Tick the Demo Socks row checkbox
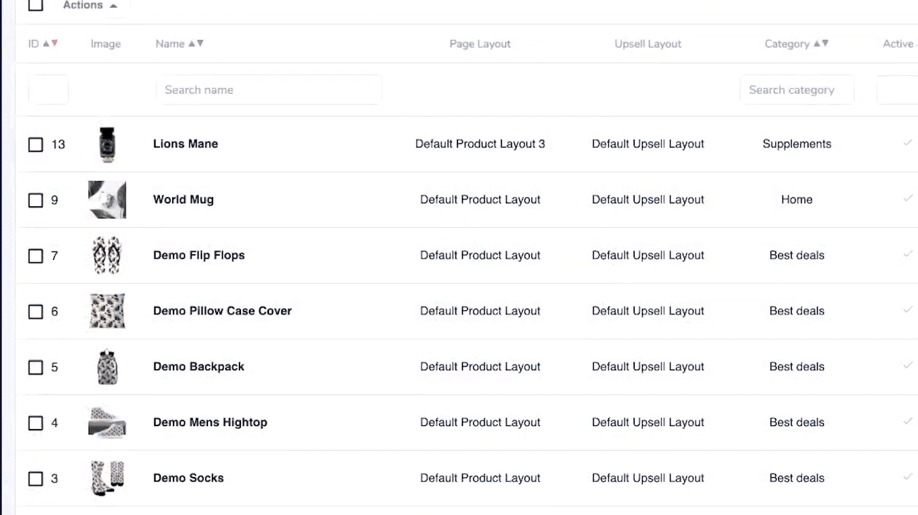The height and width of the screenshot is (515, 918). [x=36, y=478]
